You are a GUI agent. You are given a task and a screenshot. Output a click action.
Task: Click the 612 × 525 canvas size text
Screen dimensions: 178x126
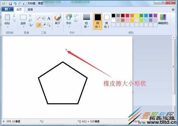[x=91, y=121]
